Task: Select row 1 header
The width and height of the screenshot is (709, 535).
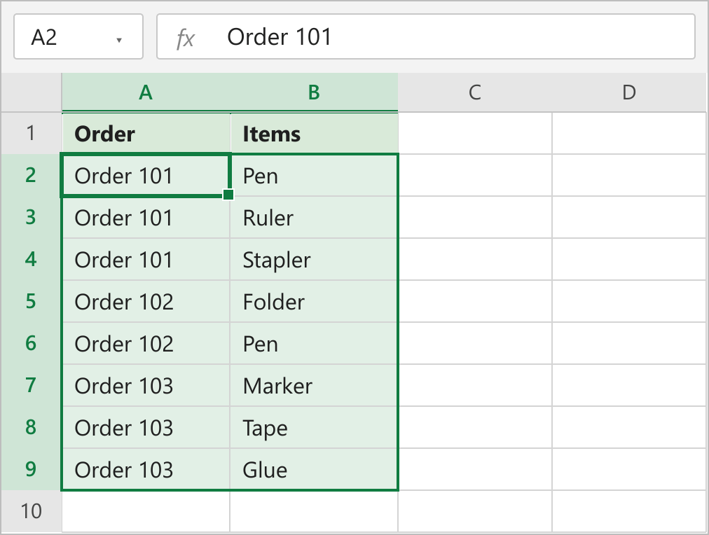Action: click(x=31, y=133)
